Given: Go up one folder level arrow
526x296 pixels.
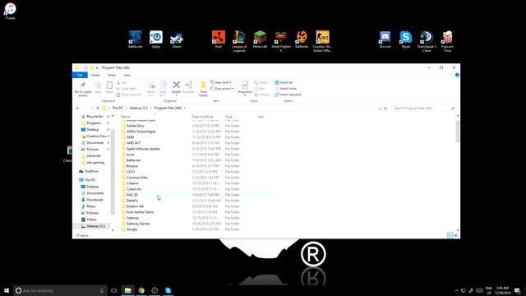Looking at the screenshot, I should pos(98,109).
